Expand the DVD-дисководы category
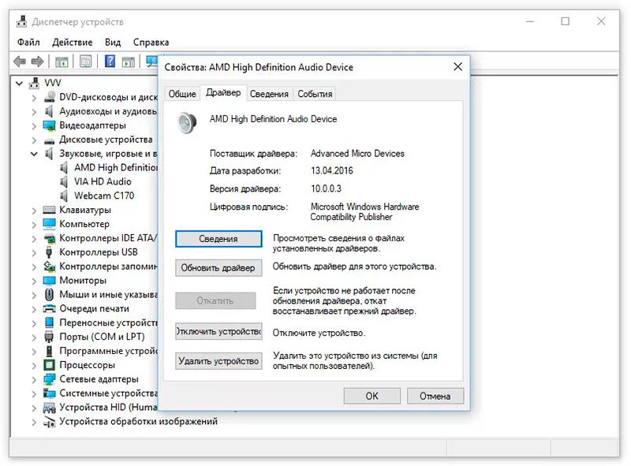The image size is (631, 466). tap(34, 98)
